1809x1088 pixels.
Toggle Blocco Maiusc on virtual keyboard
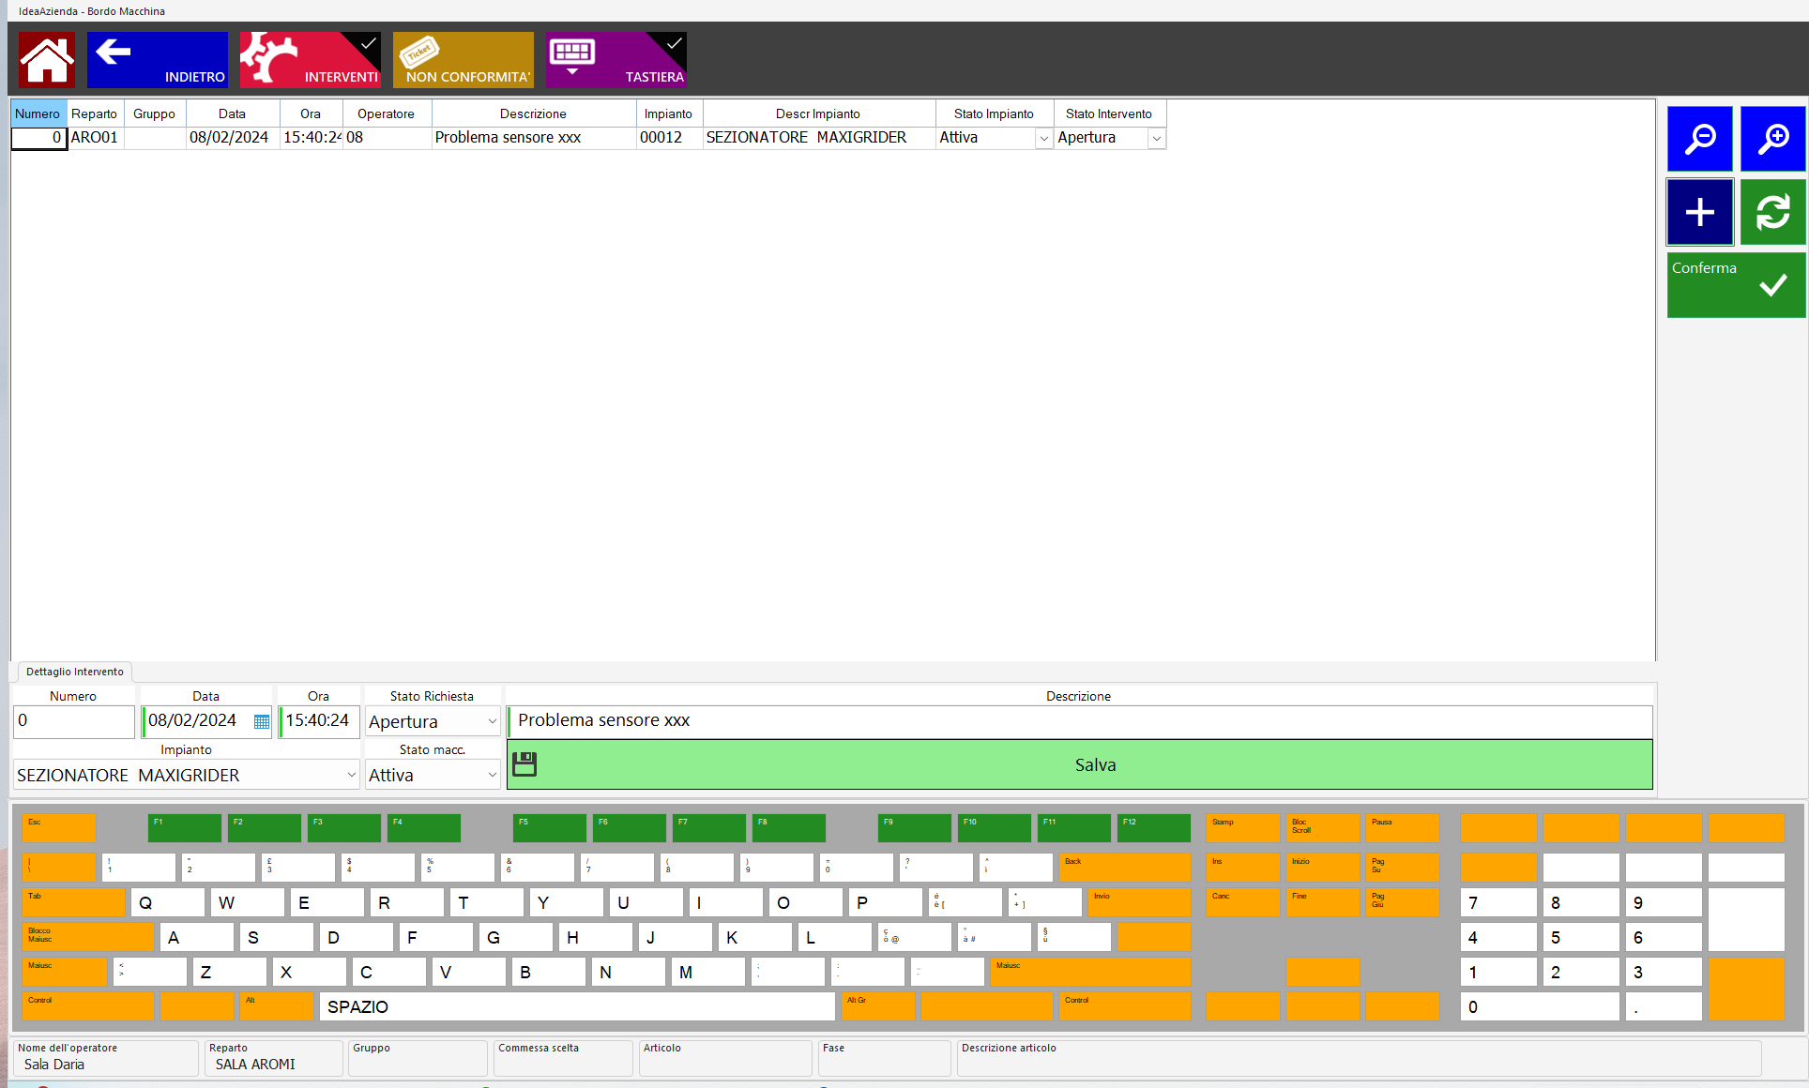[x=87, y=937]
